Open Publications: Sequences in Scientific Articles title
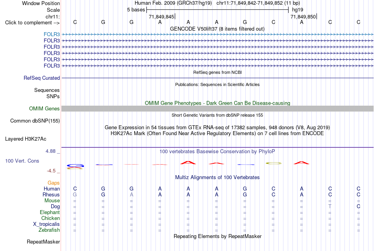374x251 pixels. (x=217, y=84)
